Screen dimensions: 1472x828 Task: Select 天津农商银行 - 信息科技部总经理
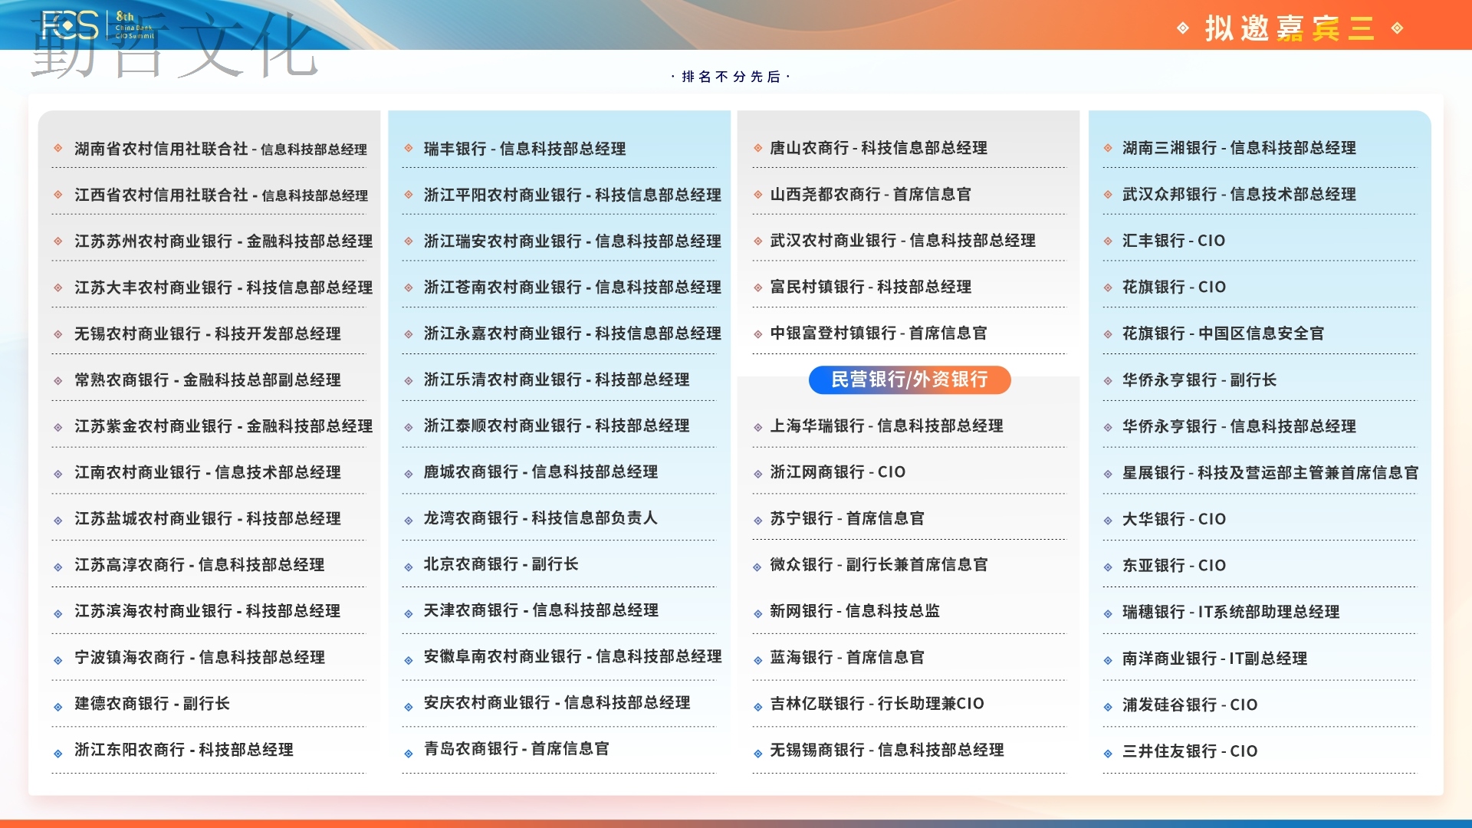pyautogui.click(x=541, y=610)
